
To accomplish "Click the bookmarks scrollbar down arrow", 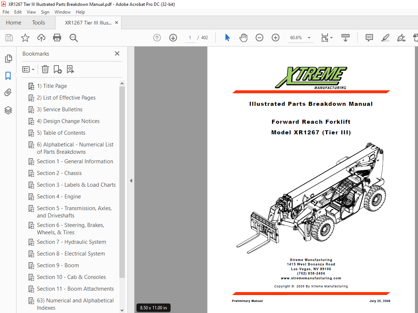I will click(122, 310).
